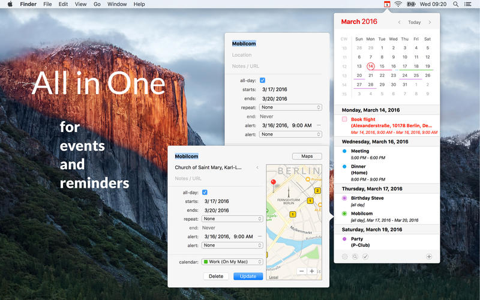
Task: Click the Update button
Action: [248, 276]
